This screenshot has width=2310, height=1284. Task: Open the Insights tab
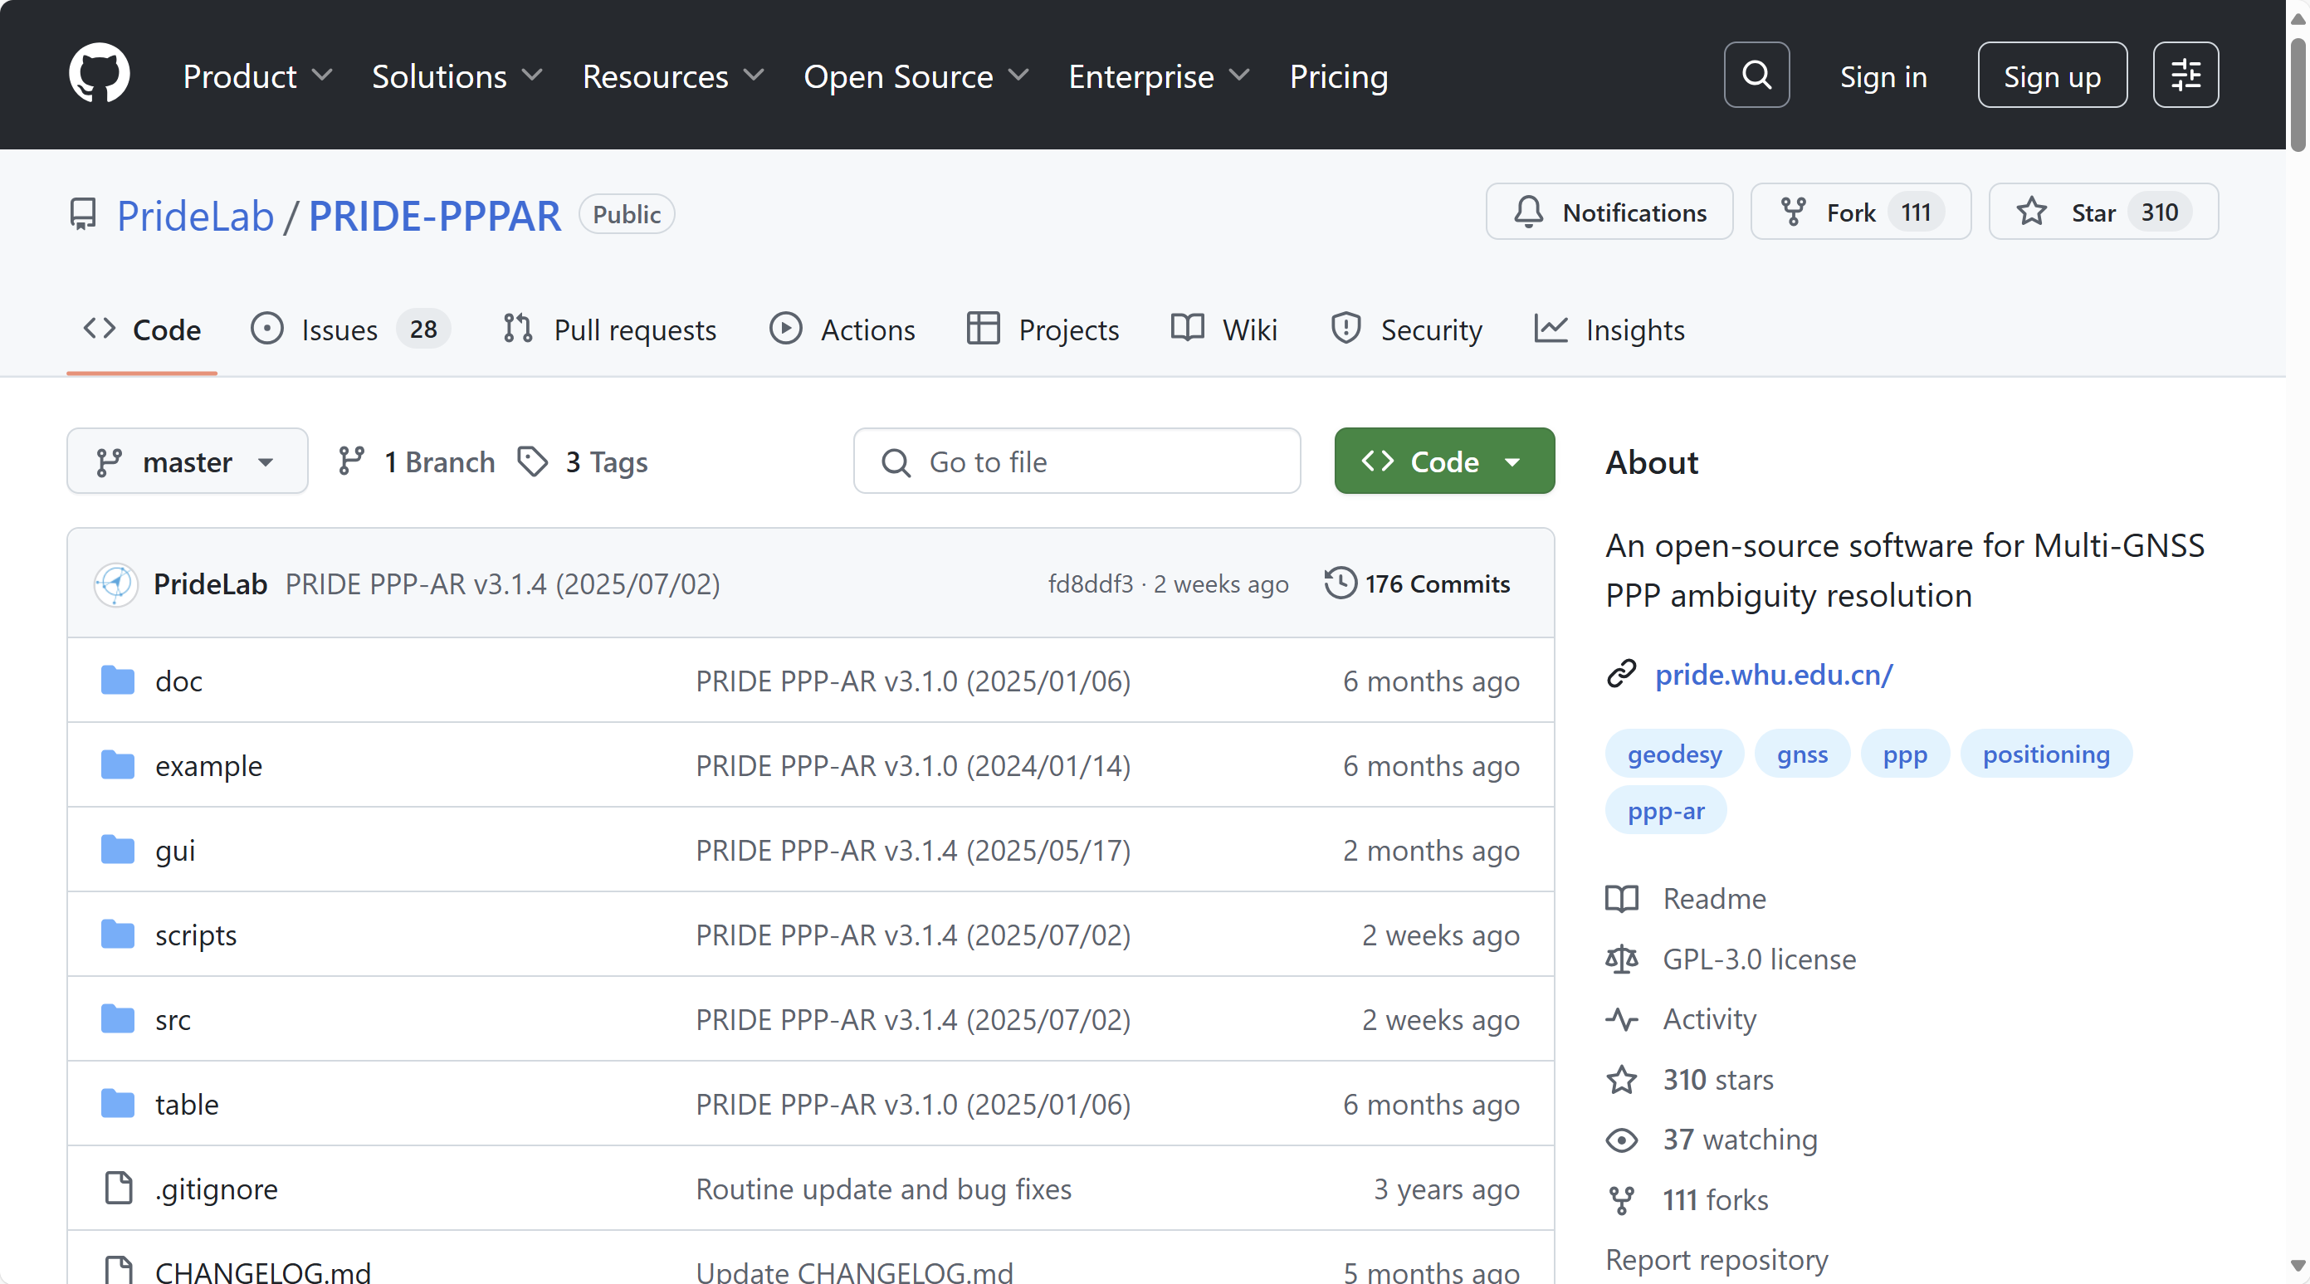[1609, 330]
